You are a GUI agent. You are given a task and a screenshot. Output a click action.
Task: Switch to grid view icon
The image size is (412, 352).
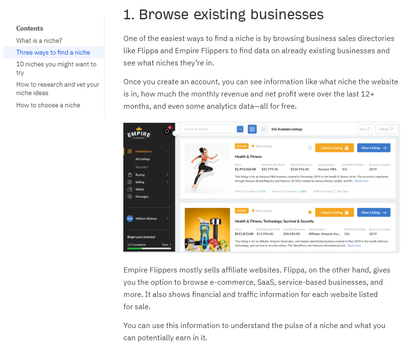[264, 129]
